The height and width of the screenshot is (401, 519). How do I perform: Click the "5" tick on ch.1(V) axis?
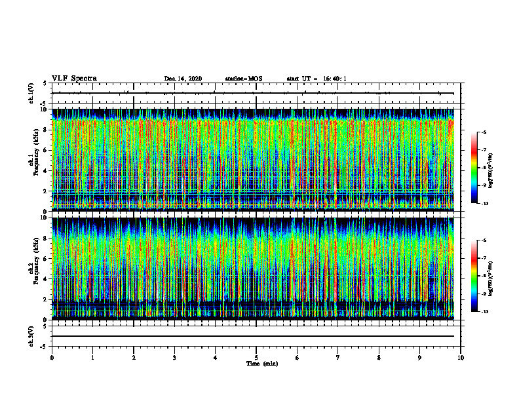(45, 84)
